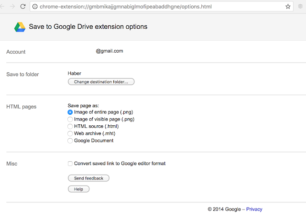Select Image of visible page (.png) option
Screen dimensions: 306x221
[70, 119]
